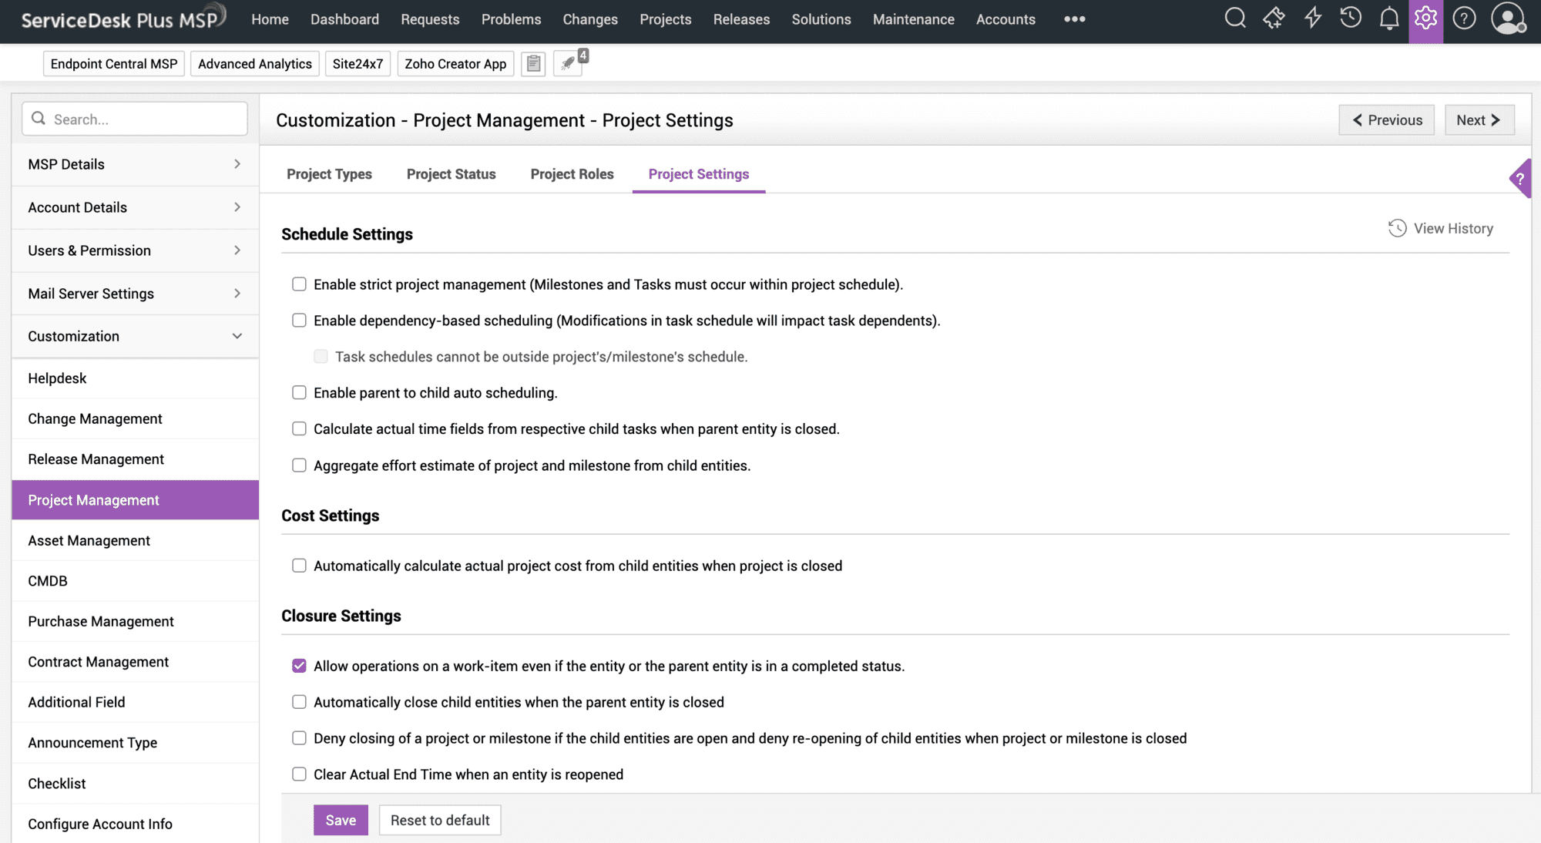Click the sidebar Search input field

[146, 119]
